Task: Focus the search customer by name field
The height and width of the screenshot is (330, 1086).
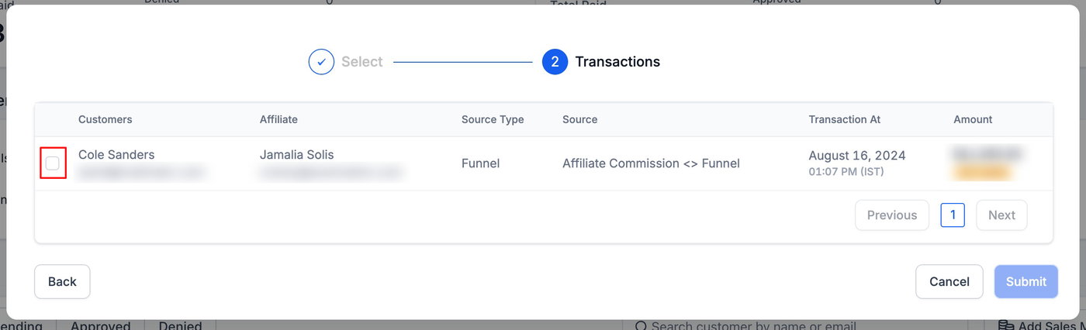Action: pos(752,326)
